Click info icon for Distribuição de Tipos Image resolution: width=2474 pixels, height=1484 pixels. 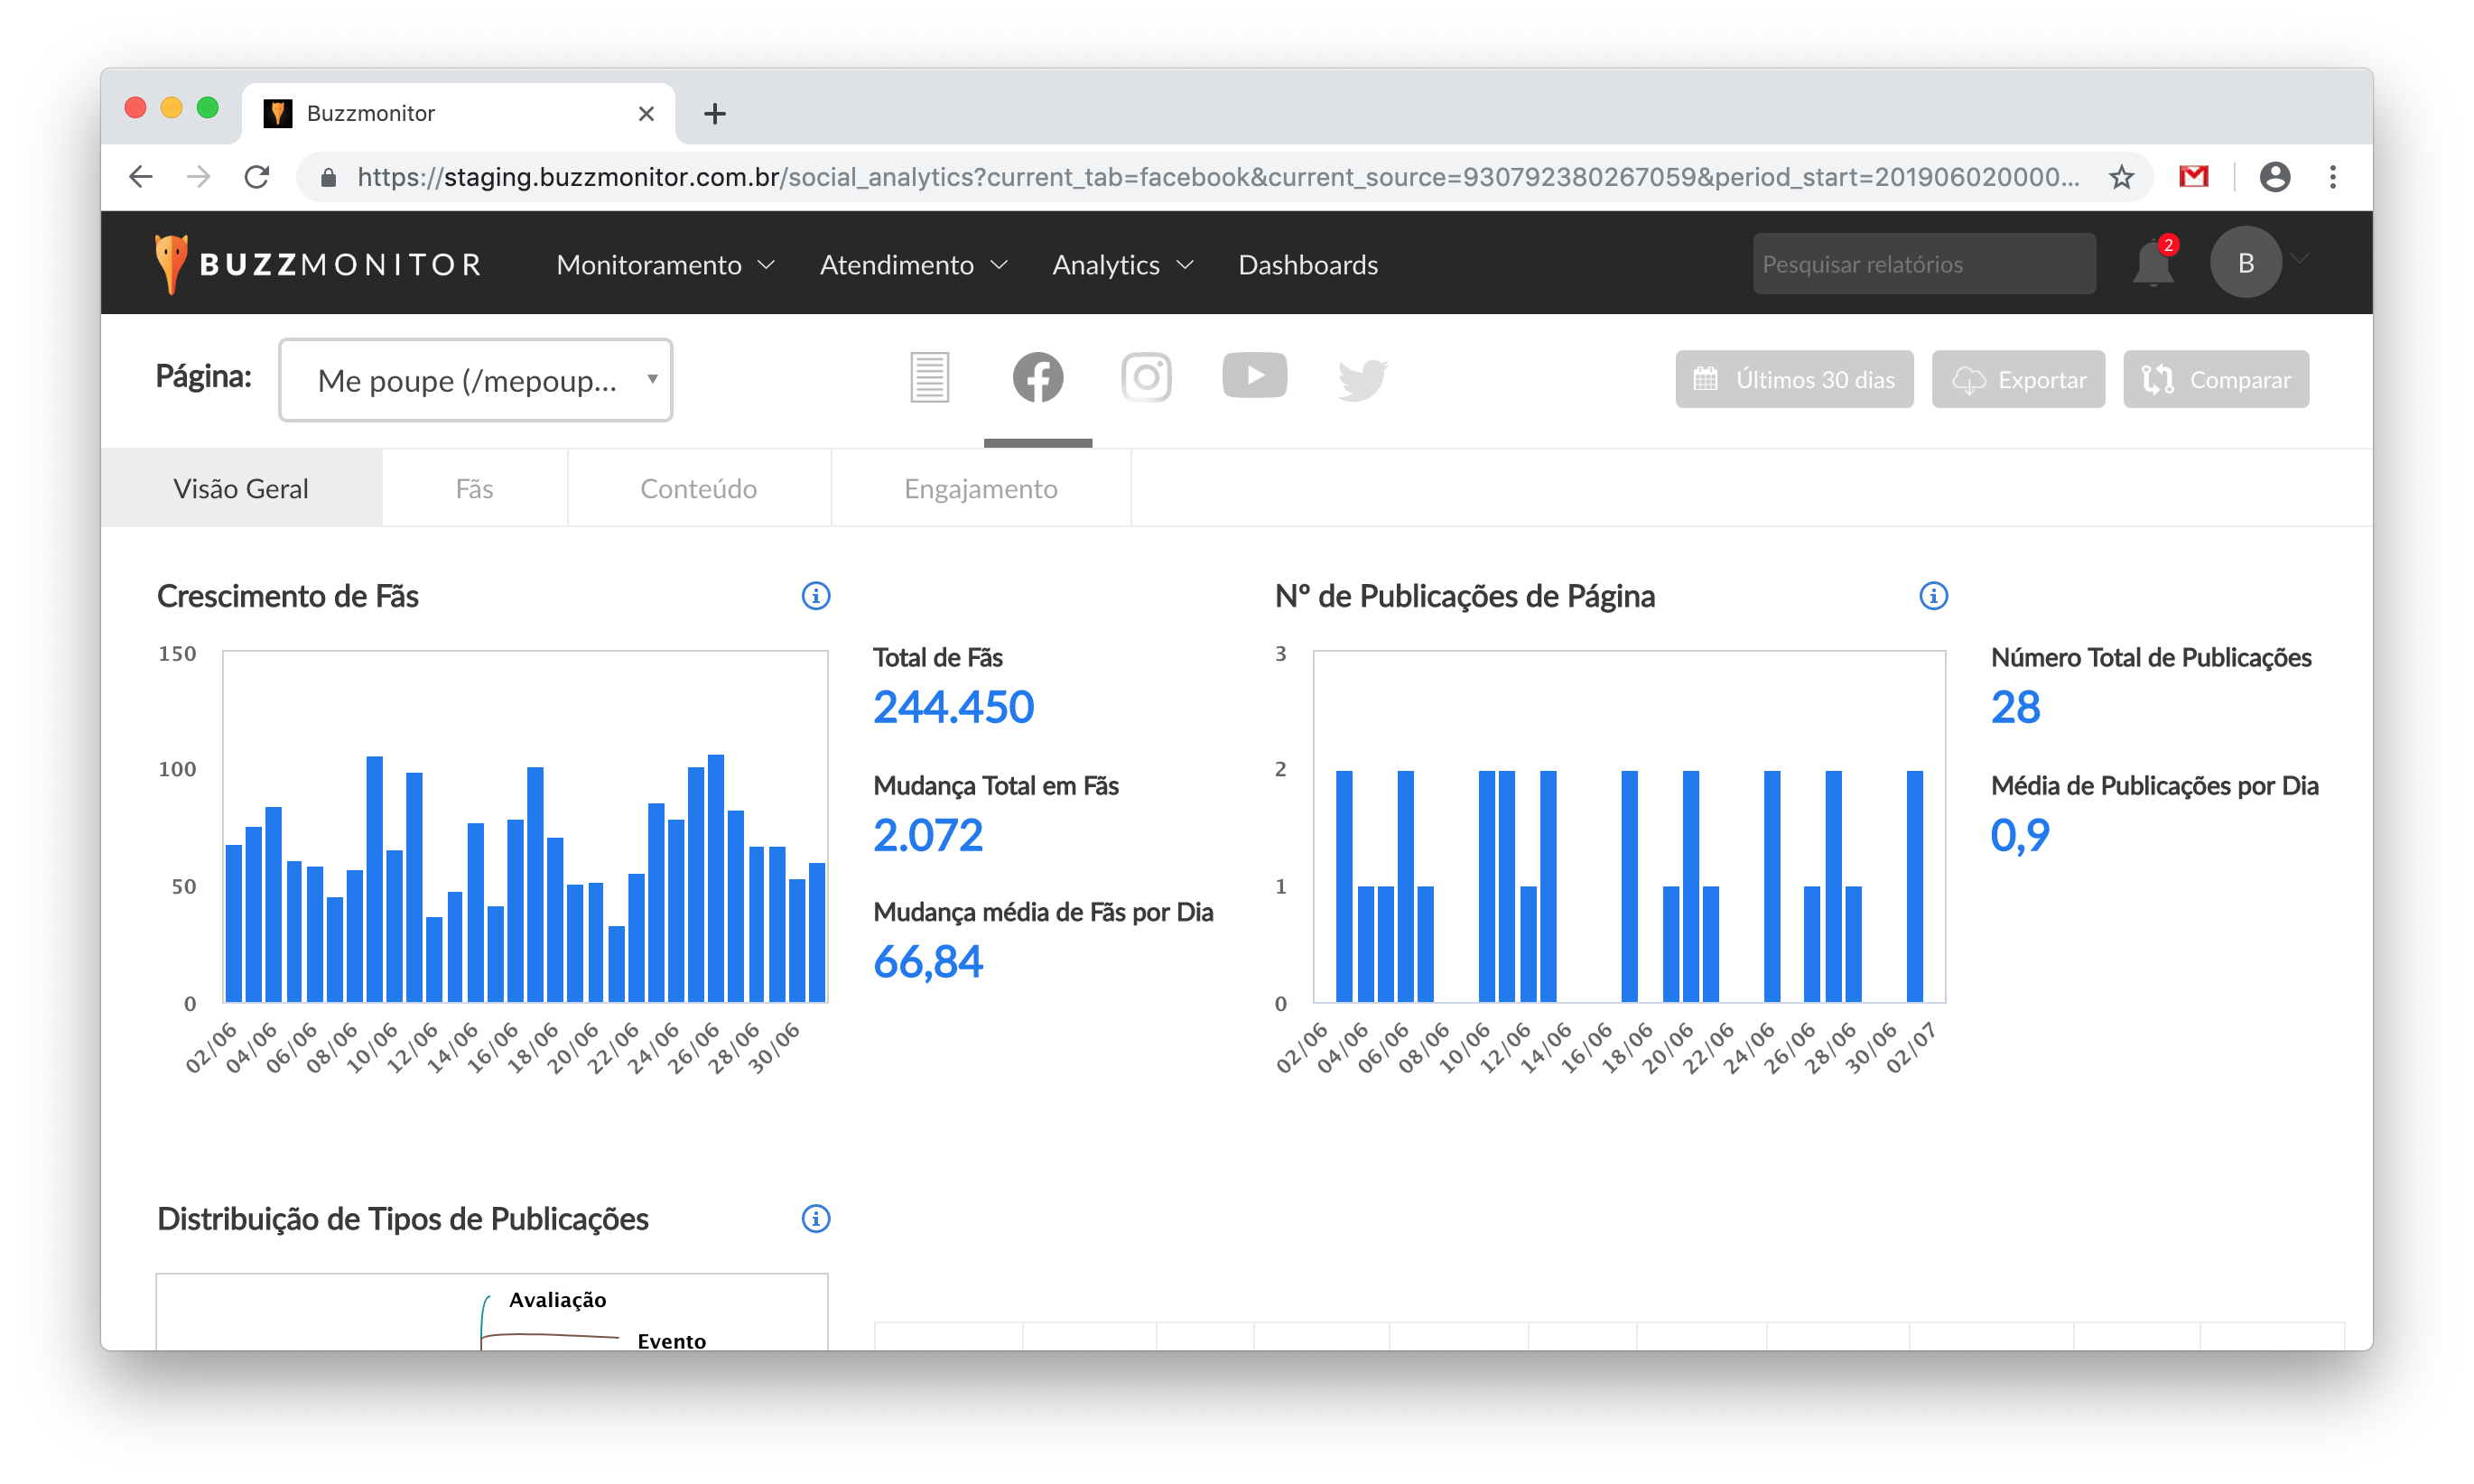pos(815,1219)
